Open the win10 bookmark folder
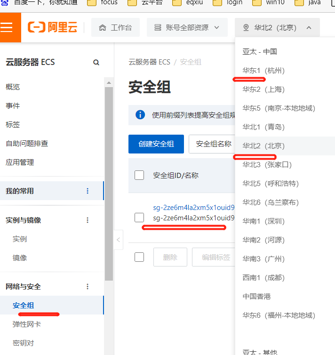This screenshot has height=355, width=335. click(x=268, y=2)
